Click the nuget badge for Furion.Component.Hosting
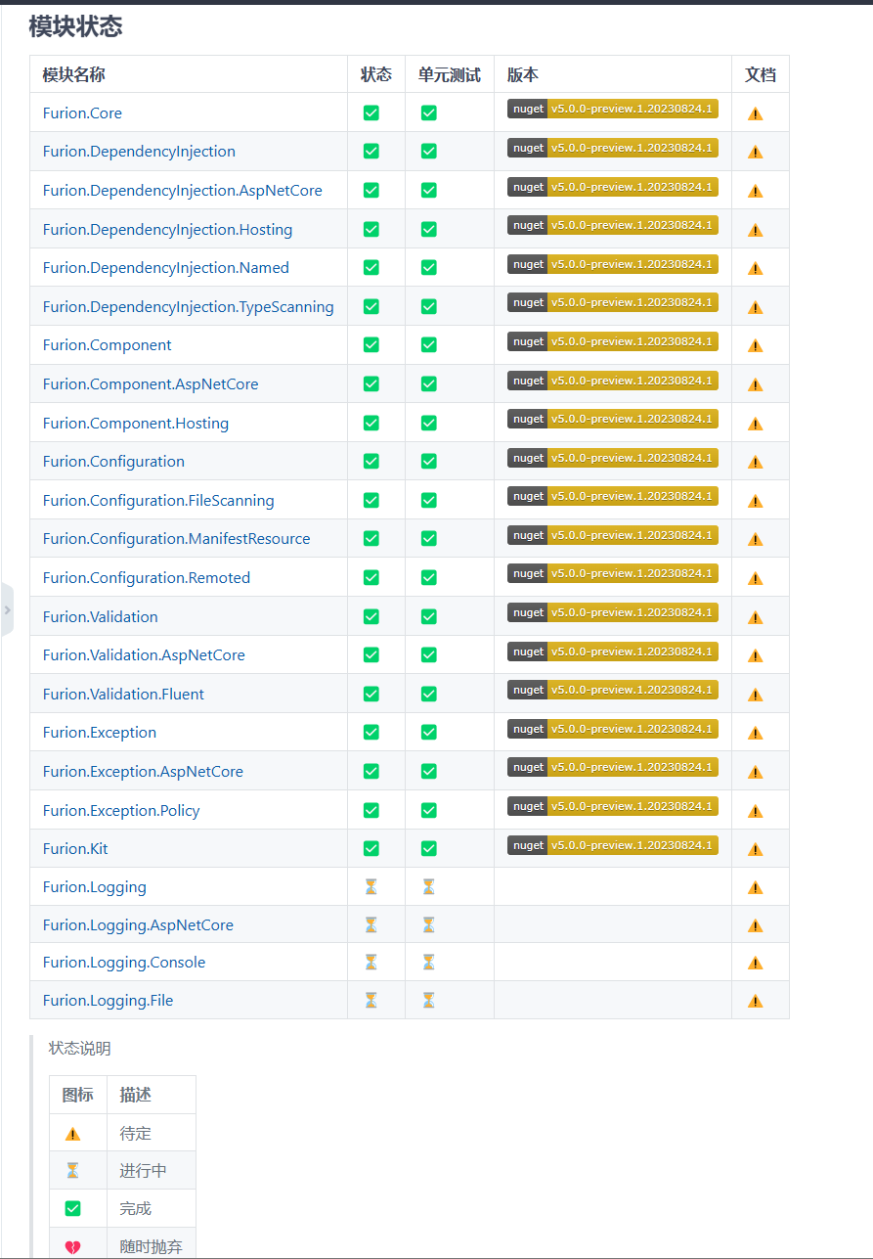 (x=612, y=419)
